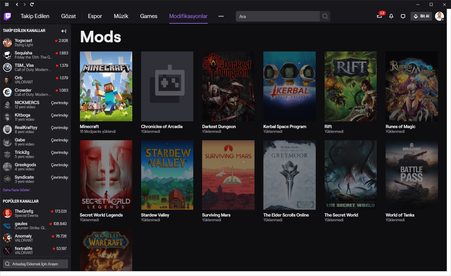This screenshot has height=276, width=451.
Task: Open the more options three-dots menu
Action: coord(221,16)
